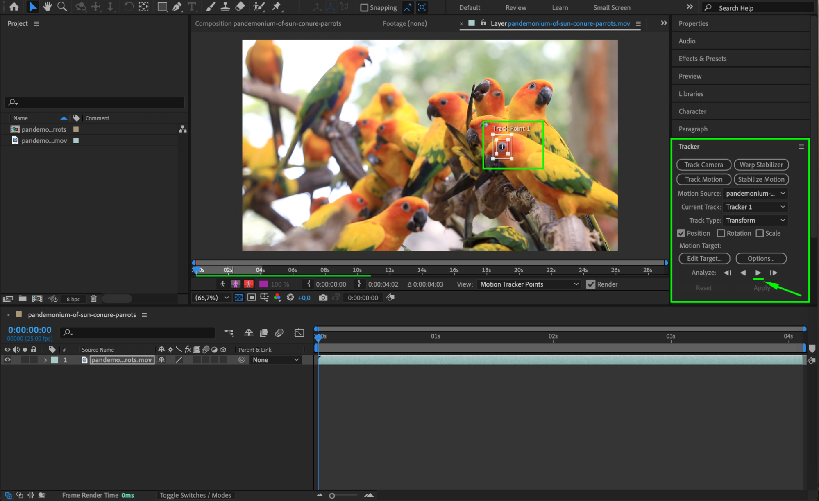Viewport: 819px width, 501px height.
Task: Click the Track Motion button
Action: click(703, 179)
